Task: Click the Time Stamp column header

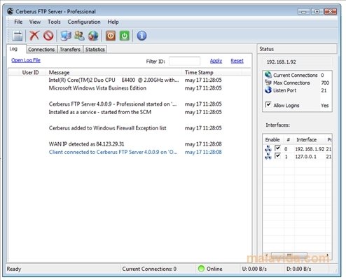Action: (x=212, y=72)
